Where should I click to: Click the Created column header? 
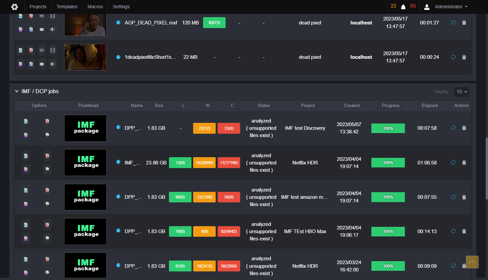[352, 105]
